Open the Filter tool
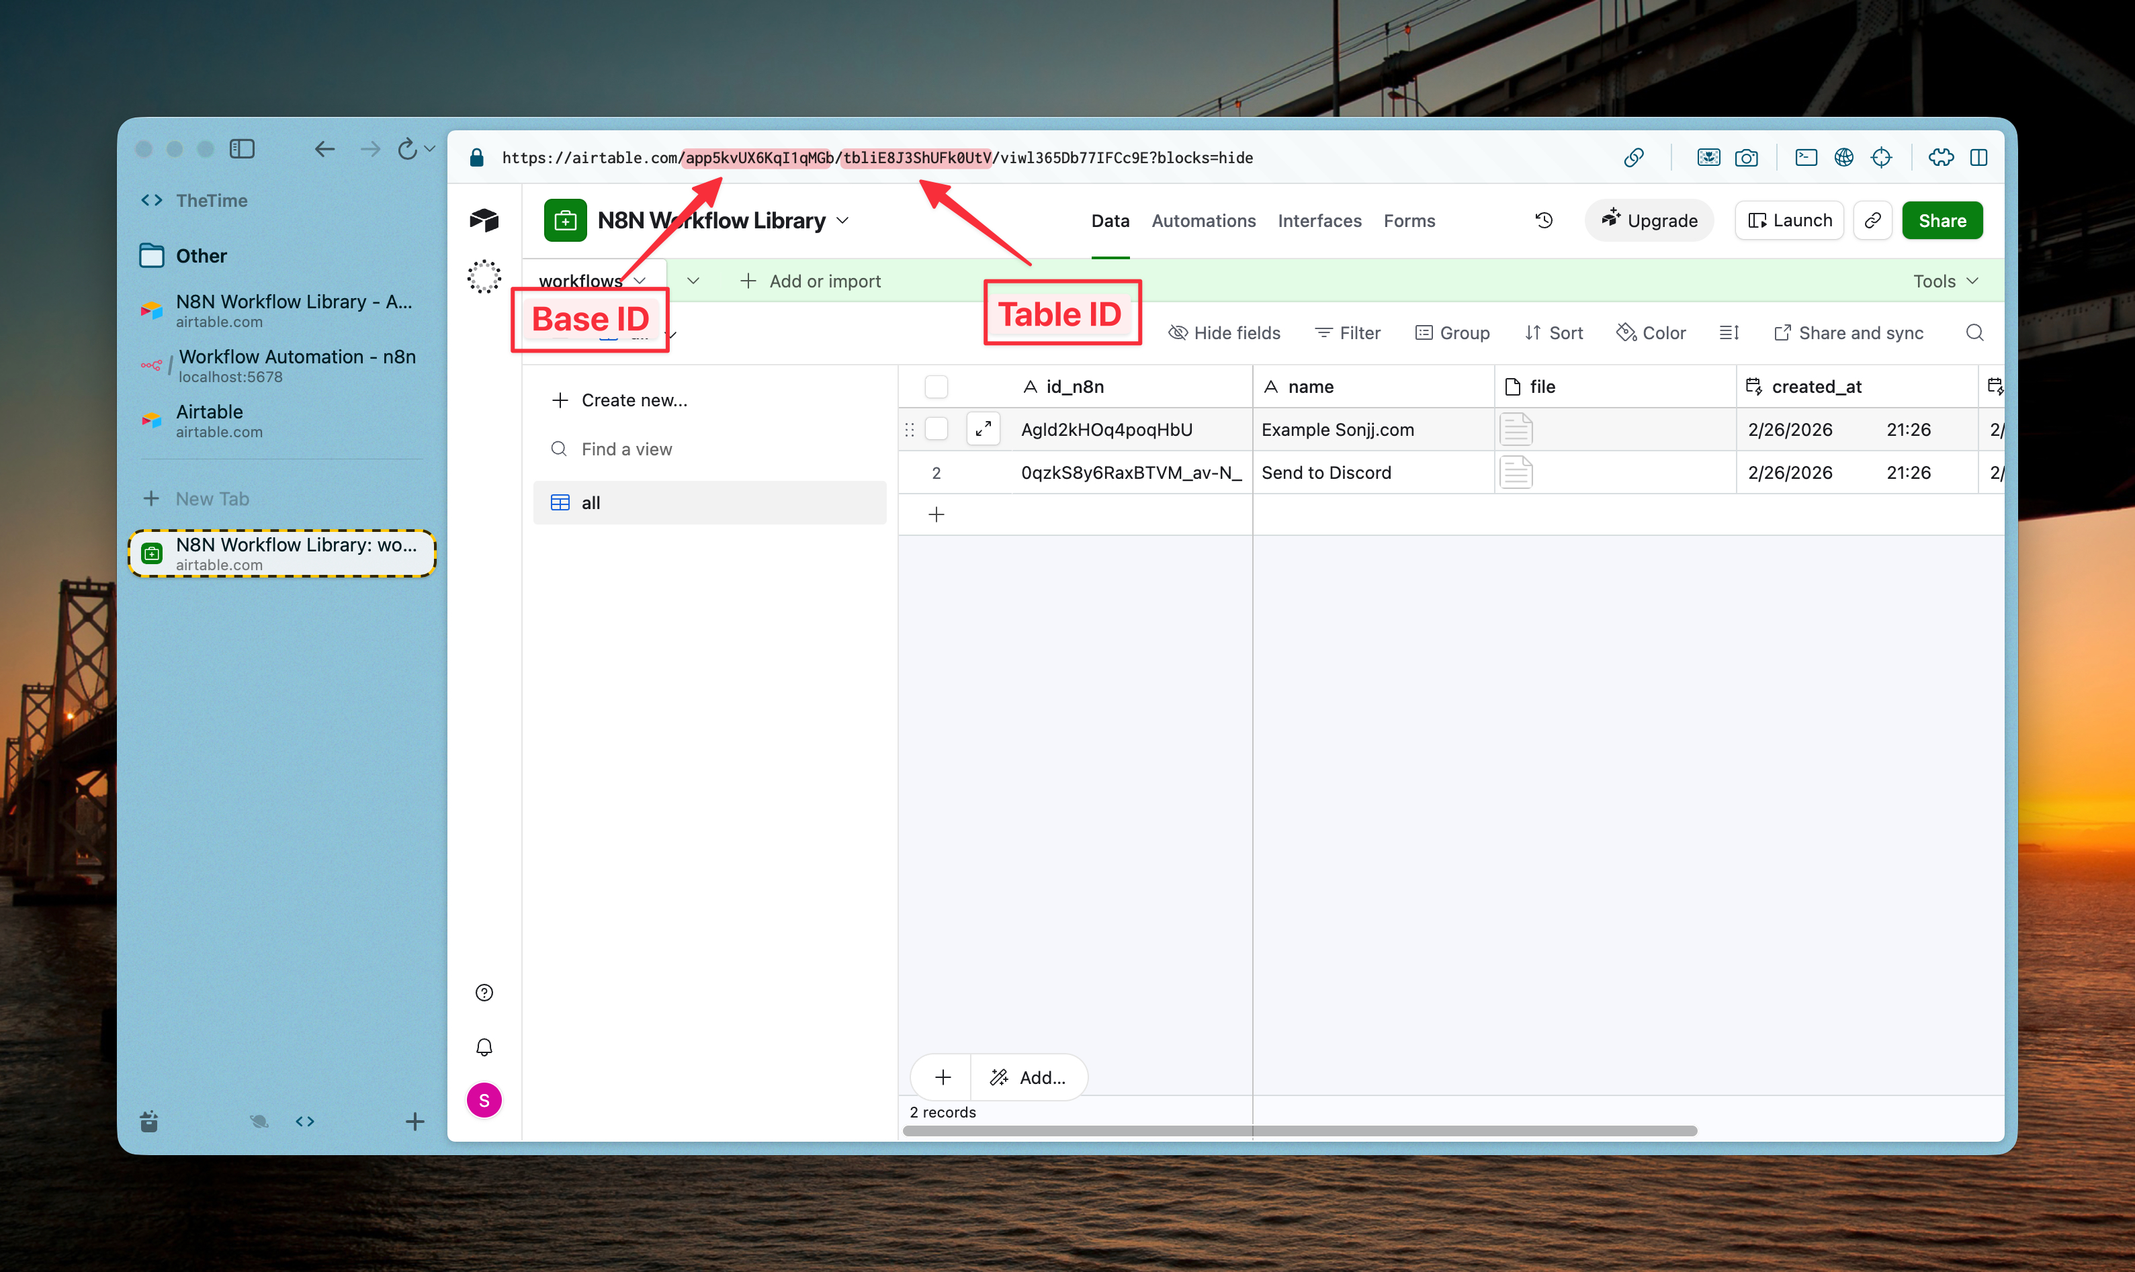The width and height of the screenshot is (2135, 1272). [1347, 332]
